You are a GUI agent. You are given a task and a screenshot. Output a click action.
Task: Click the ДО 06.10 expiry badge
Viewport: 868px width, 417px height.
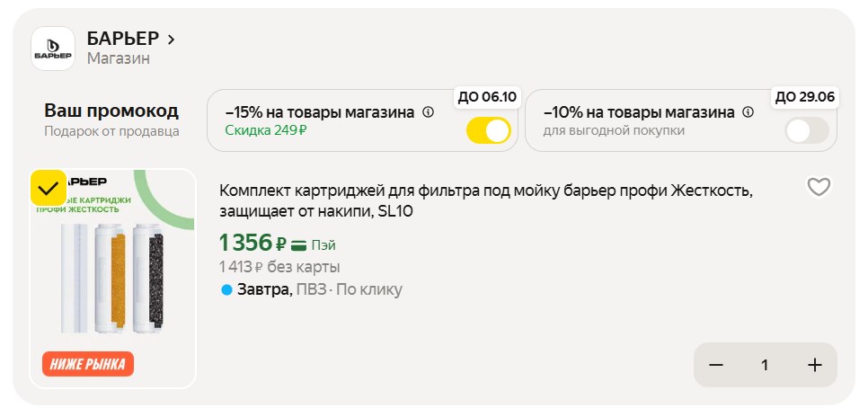pos(488,97)
